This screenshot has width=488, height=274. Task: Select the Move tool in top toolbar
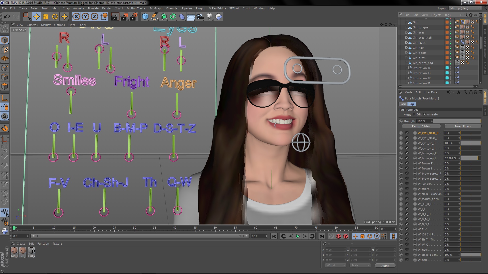point(36,17)
